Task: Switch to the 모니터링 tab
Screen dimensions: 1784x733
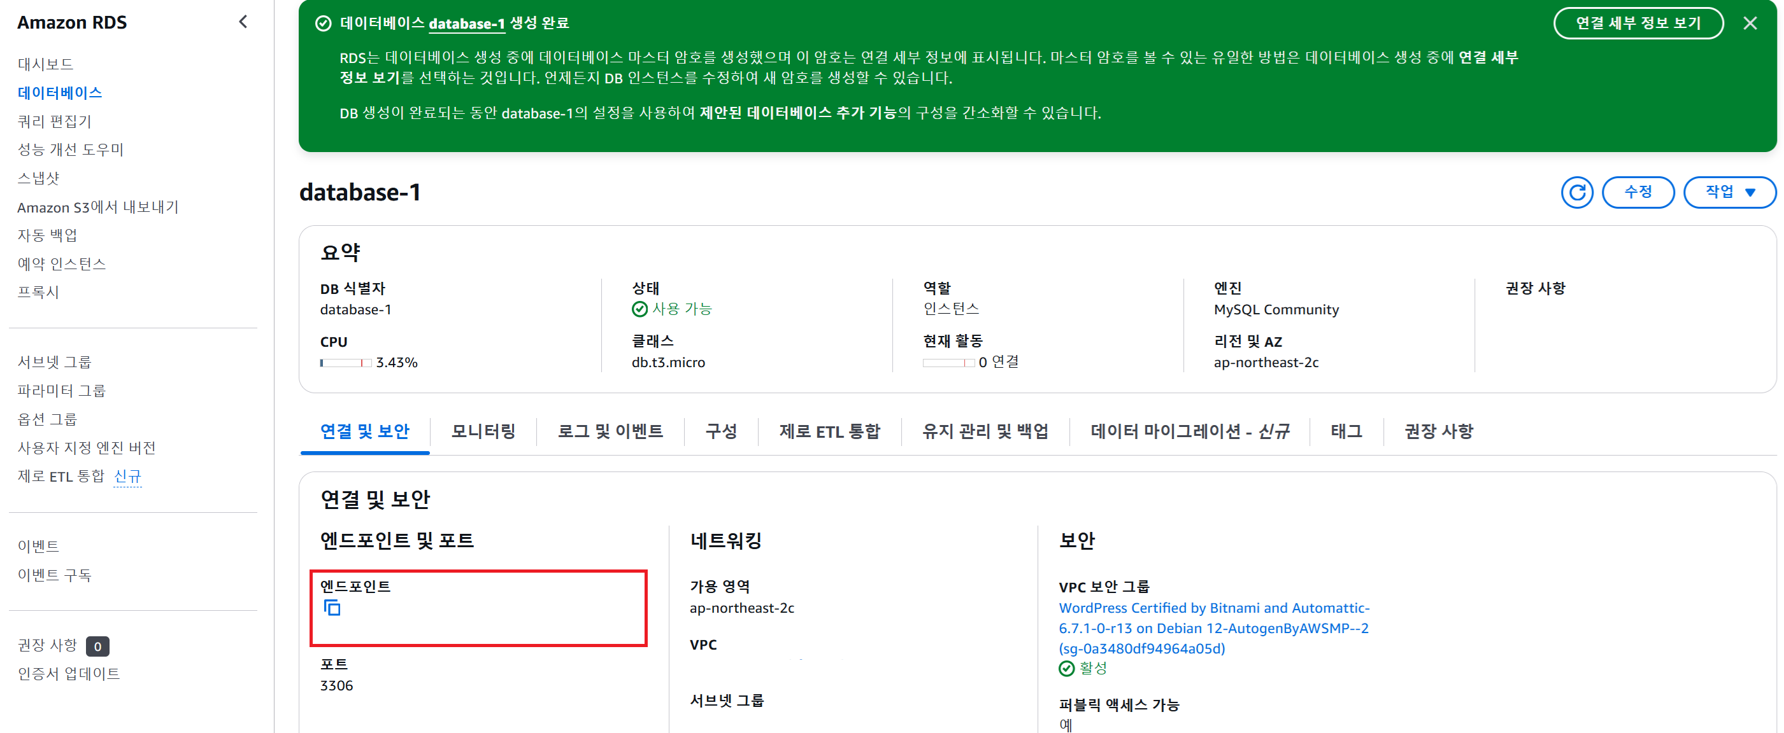Action: point(483,431)
